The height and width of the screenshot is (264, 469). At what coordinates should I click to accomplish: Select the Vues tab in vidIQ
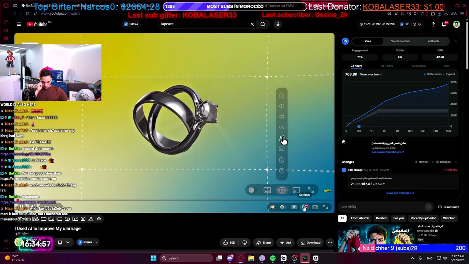coord(368,41)
